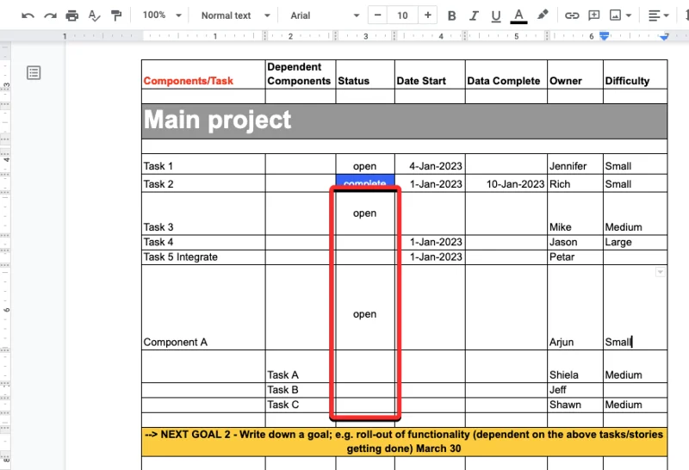Insert a link with the chain icon

tap(572, 15)
